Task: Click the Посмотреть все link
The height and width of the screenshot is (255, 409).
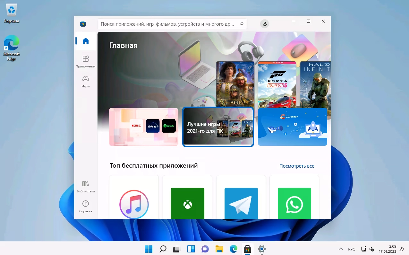Action: pyautogui.click(x=297, y=166)
